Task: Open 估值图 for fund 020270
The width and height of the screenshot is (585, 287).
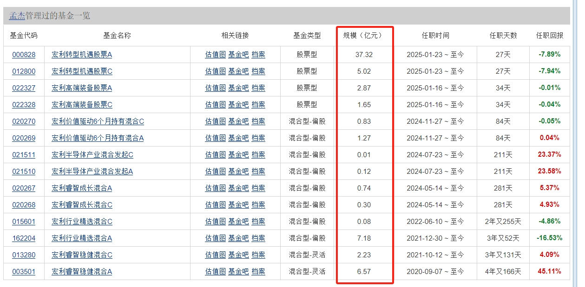Action: click(216, 121)
